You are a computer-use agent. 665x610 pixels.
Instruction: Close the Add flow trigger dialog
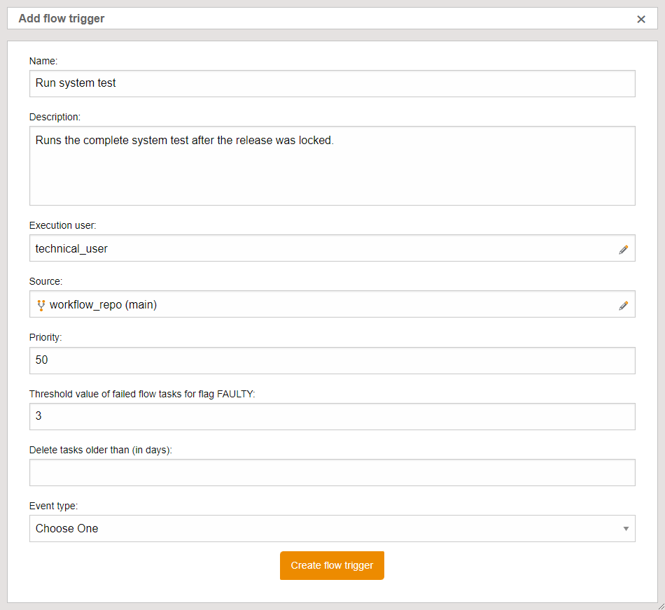point(641,19)
